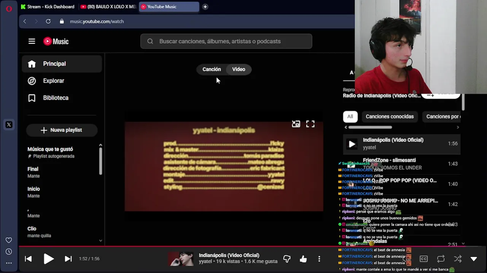Play the current song
Image resolution: width=487 pixels, height=273 pixels.
(x=48, y=259)
